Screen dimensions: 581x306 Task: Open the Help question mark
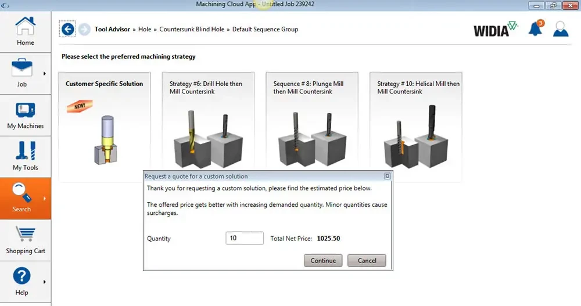tap(22, 276)
